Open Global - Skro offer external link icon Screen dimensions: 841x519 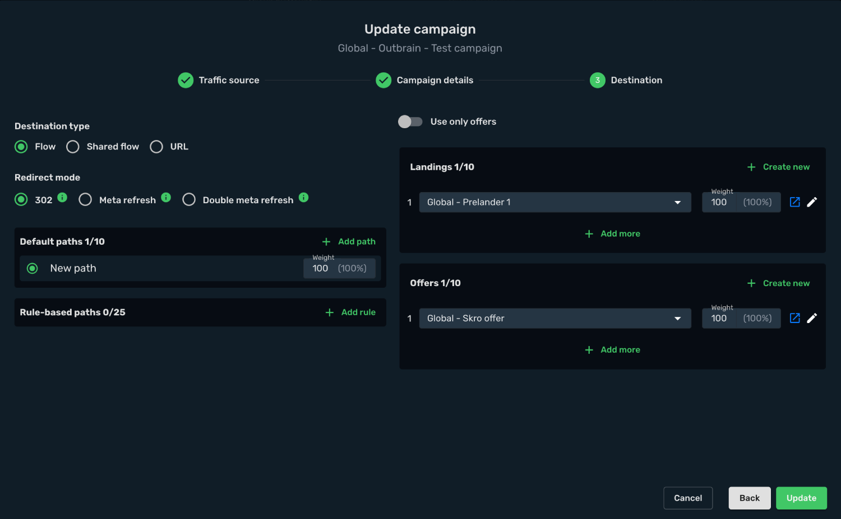[794, 318]
